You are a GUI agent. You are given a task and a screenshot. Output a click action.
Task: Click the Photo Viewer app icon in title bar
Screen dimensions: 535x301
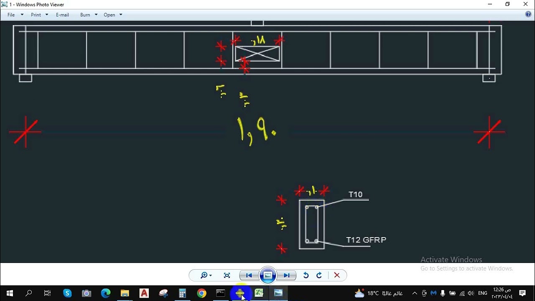5,4
